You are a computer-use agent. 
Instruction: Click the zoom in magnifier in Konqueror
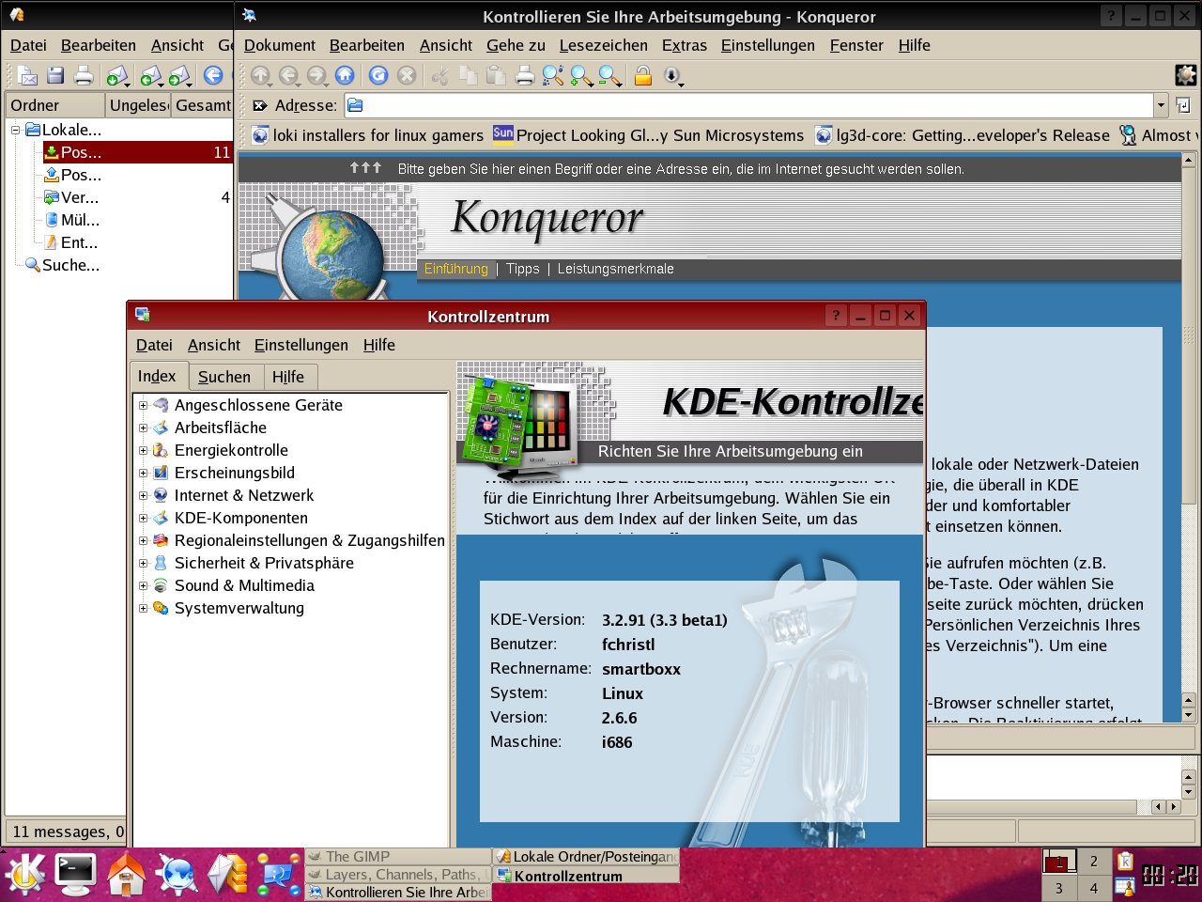[x=581, y=76]
